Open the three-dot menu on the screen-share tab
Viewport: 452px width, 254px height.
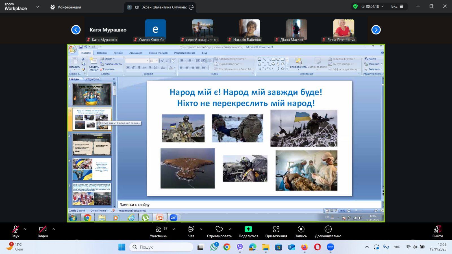tap(191, 7)
